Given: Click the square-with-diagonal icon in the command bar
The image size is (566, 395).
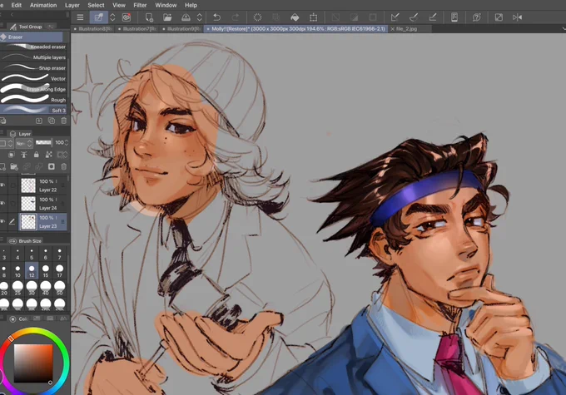Looking at the screenshot, I should [x=499, y=17].
